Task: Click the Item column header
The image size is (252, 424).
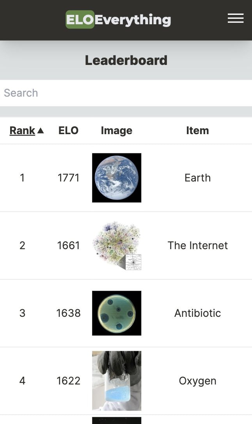Action: (197, 131)
